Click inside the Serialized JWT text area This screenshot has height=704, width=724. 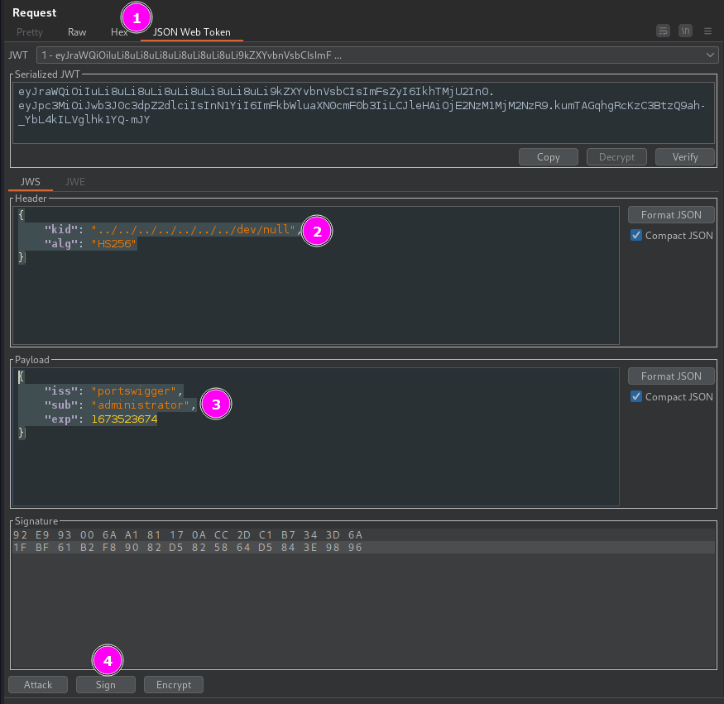click(x=363, y=113)
